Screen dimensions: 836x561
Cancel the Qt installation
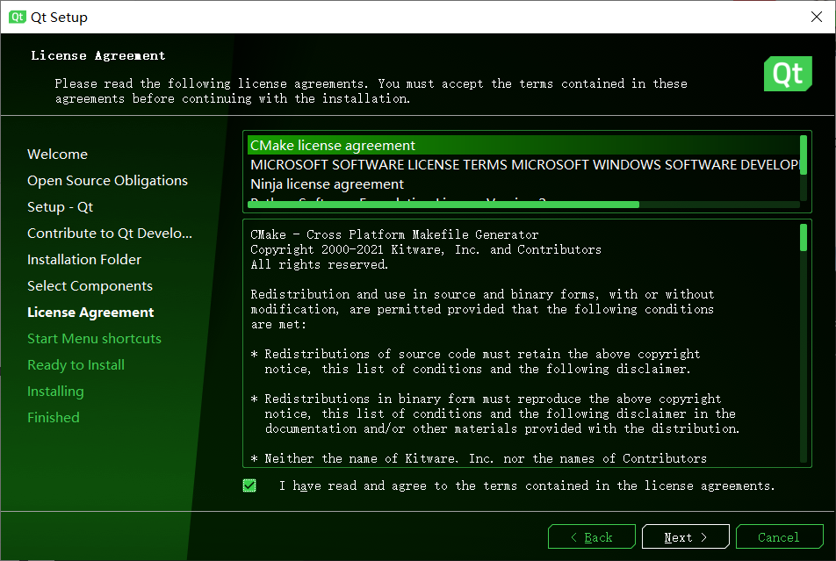[x=779, y=537]
